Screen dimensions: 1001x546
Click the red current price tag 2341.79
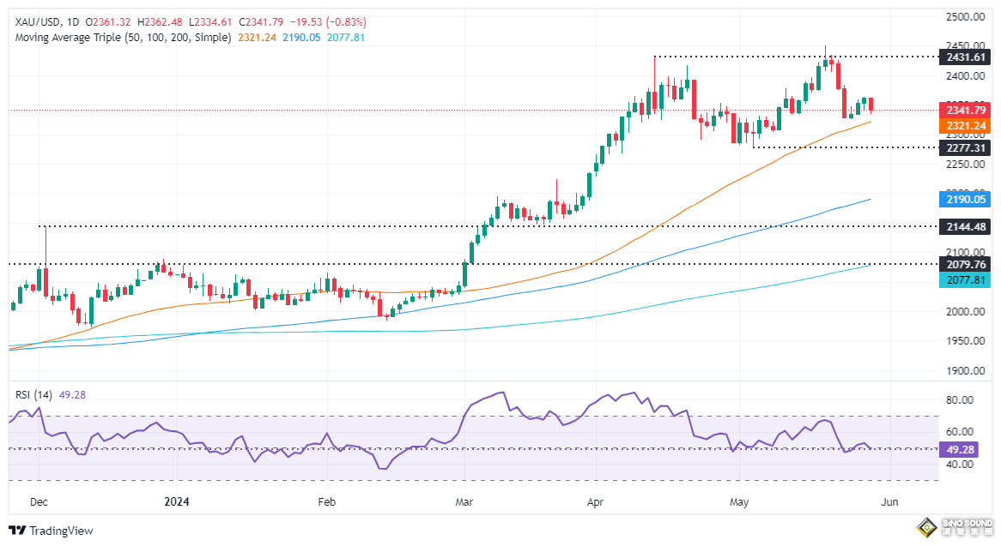(x=967, y=111)
